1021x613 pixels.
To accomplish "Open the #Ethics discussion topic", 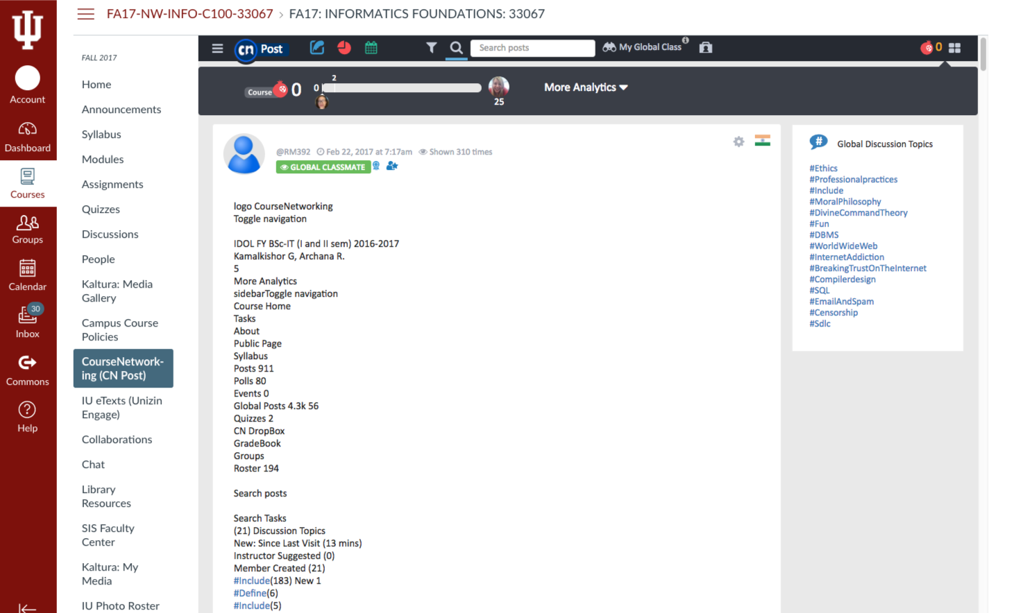I will click(823, 169).
